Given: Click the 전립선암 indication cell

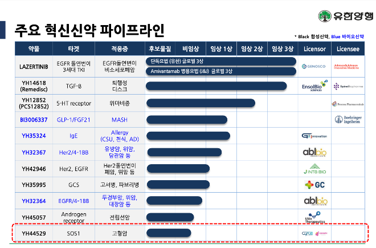Looking at the screenshot, I should click(120, 218).
